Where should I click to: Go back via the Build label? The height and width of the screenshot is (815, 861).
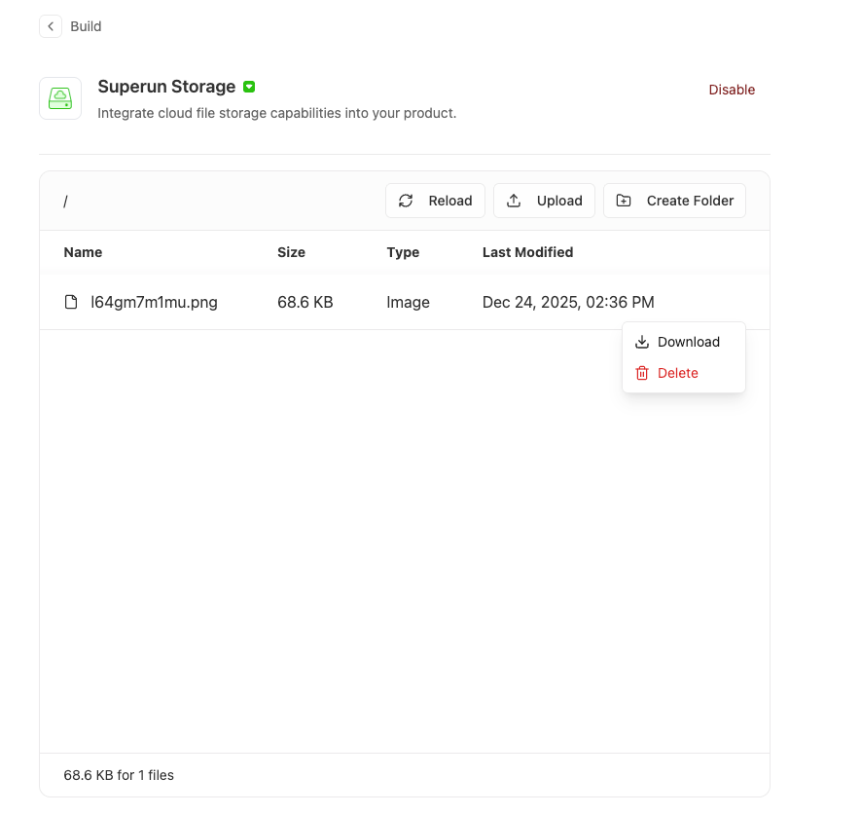(86, 26)
